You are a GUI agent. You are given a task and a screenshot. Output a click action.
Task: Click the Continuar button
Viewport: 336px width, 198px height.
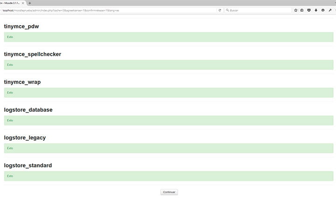[169, 192]
